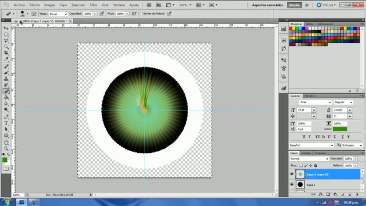
Task: Select the Eraser tool in toolbox
Action: (x=6, y=92)
